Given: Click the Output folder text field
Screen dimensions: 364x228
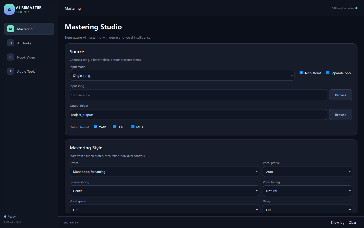Looking at the screenshot, I should (x=198, y=115).
